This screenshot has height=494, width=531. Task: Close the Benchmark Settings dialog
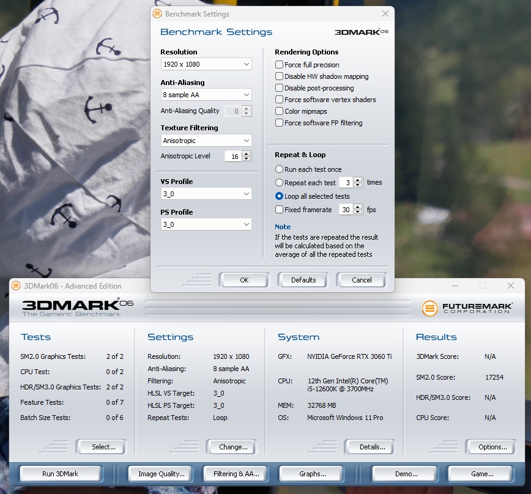click(385, 13)
